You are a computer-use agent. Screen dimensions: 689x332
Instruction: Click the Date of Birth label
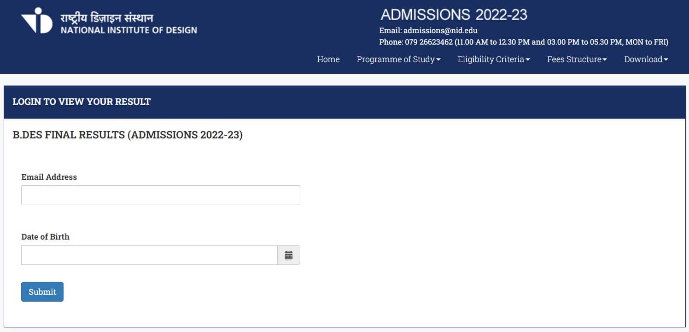pyautogui.click(x=45, y=237)
